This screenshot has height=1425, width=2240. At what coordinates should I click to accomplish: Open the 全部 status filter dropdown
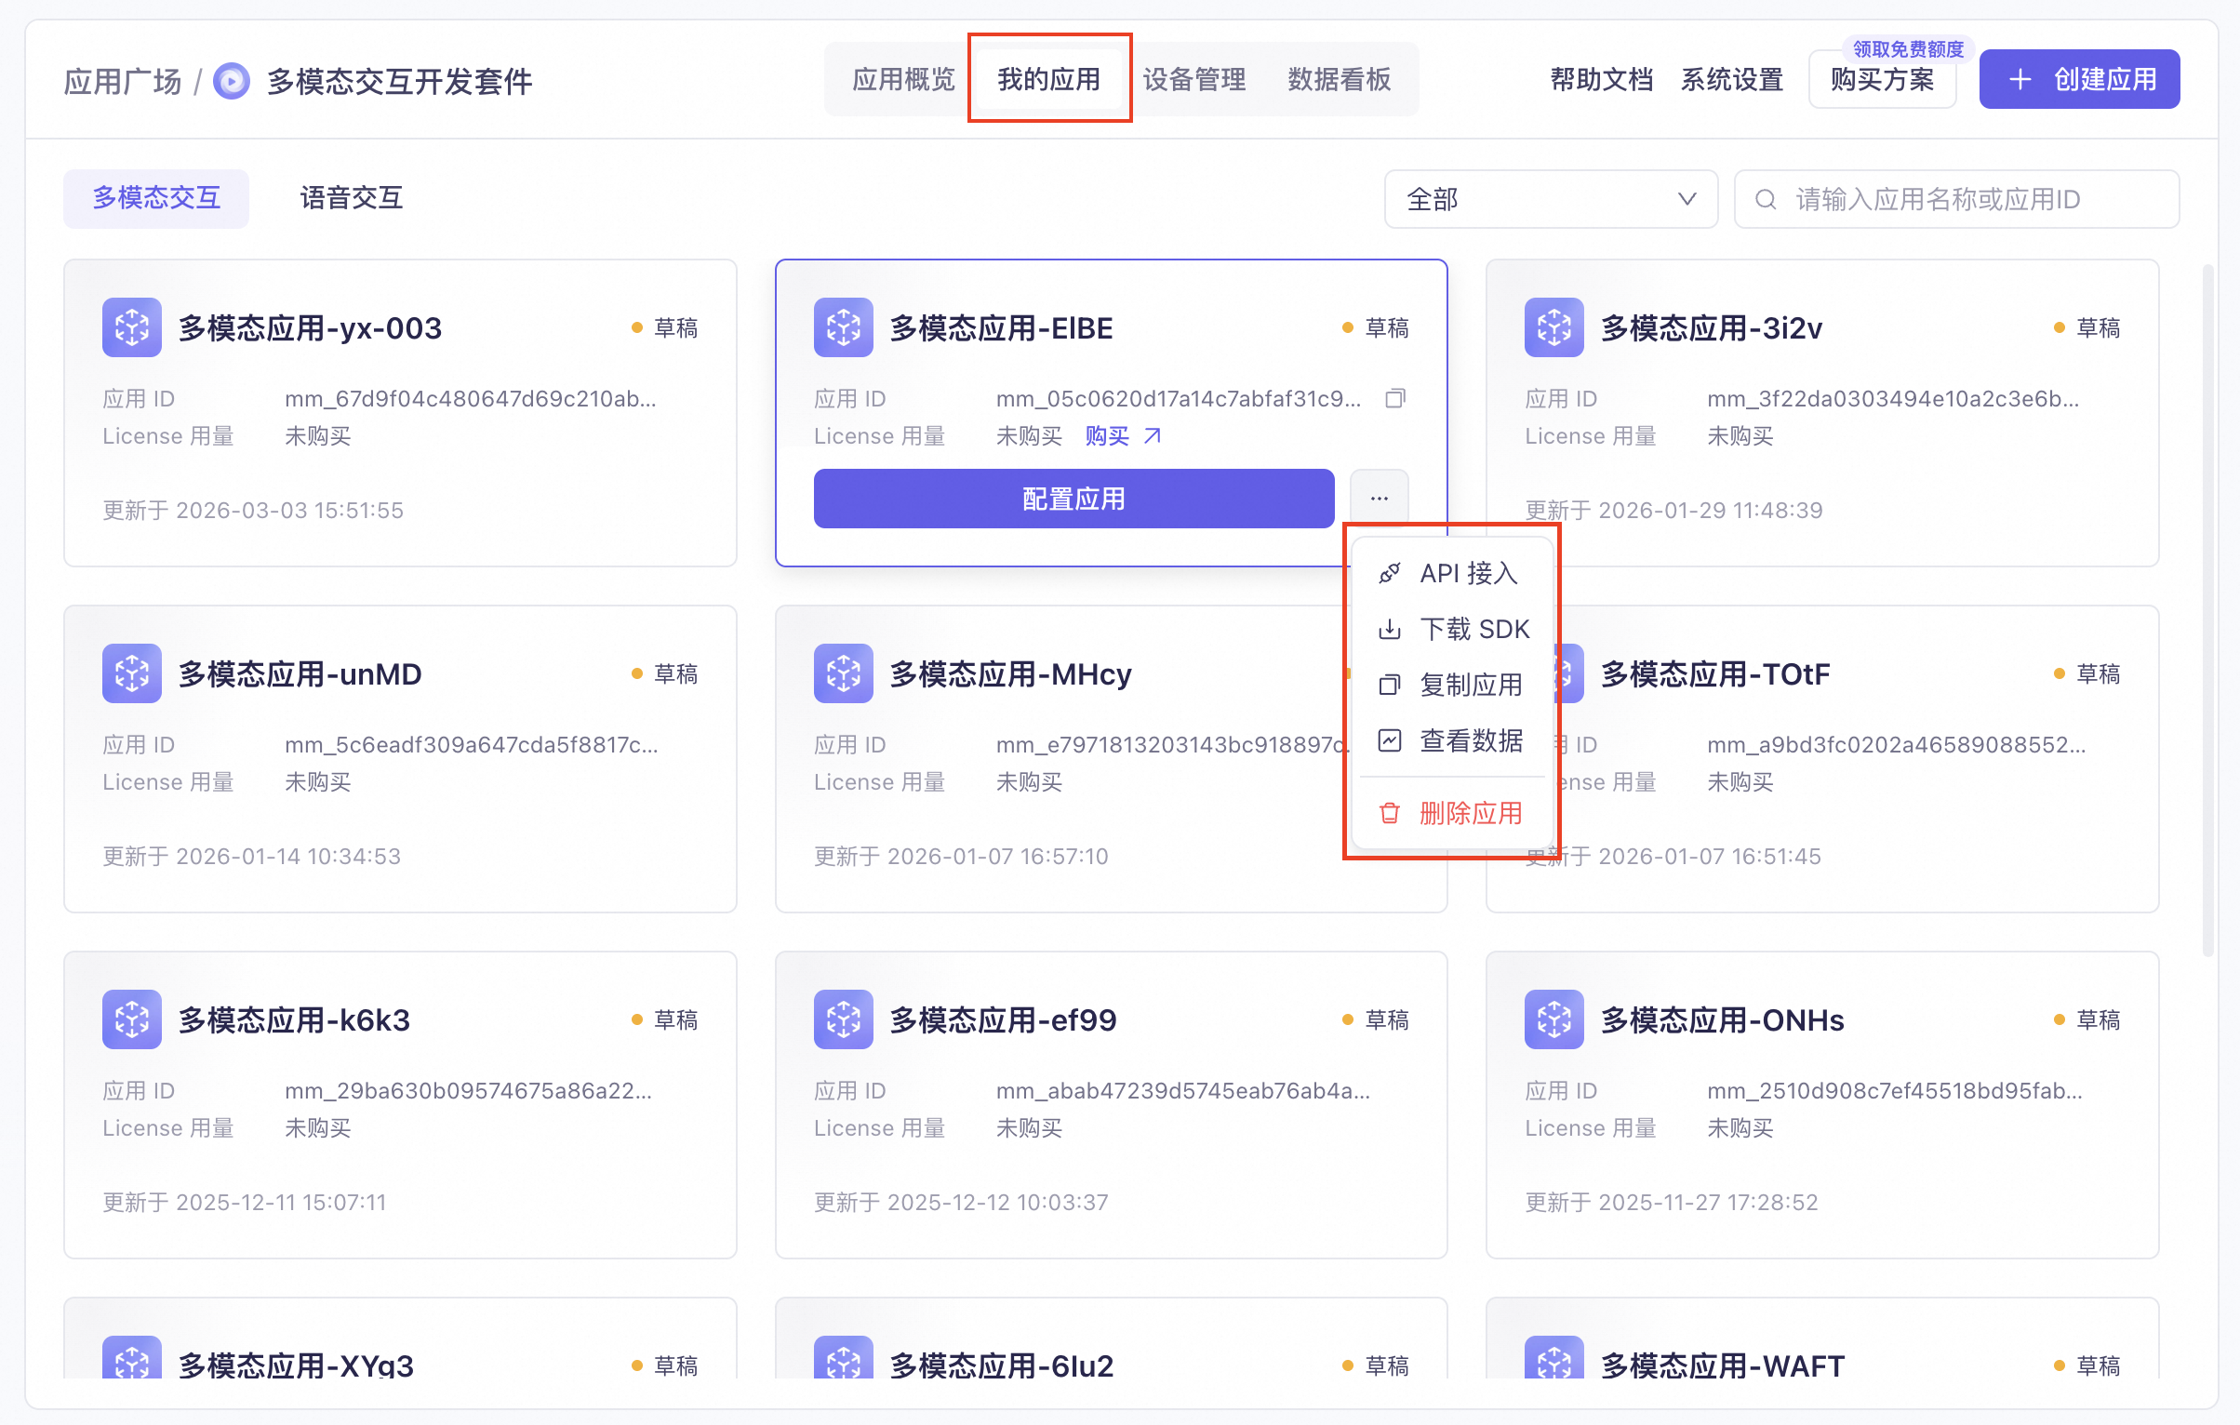(1551, 199)
